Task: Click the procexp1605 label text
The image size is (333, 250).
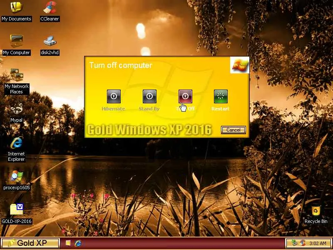Action: pyautogui.click(x=17, y=187)
